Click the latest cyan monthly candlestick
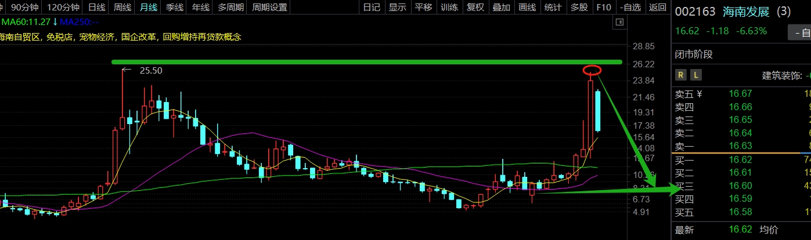This screenshot has width=811, height=240. coord(598,111)
